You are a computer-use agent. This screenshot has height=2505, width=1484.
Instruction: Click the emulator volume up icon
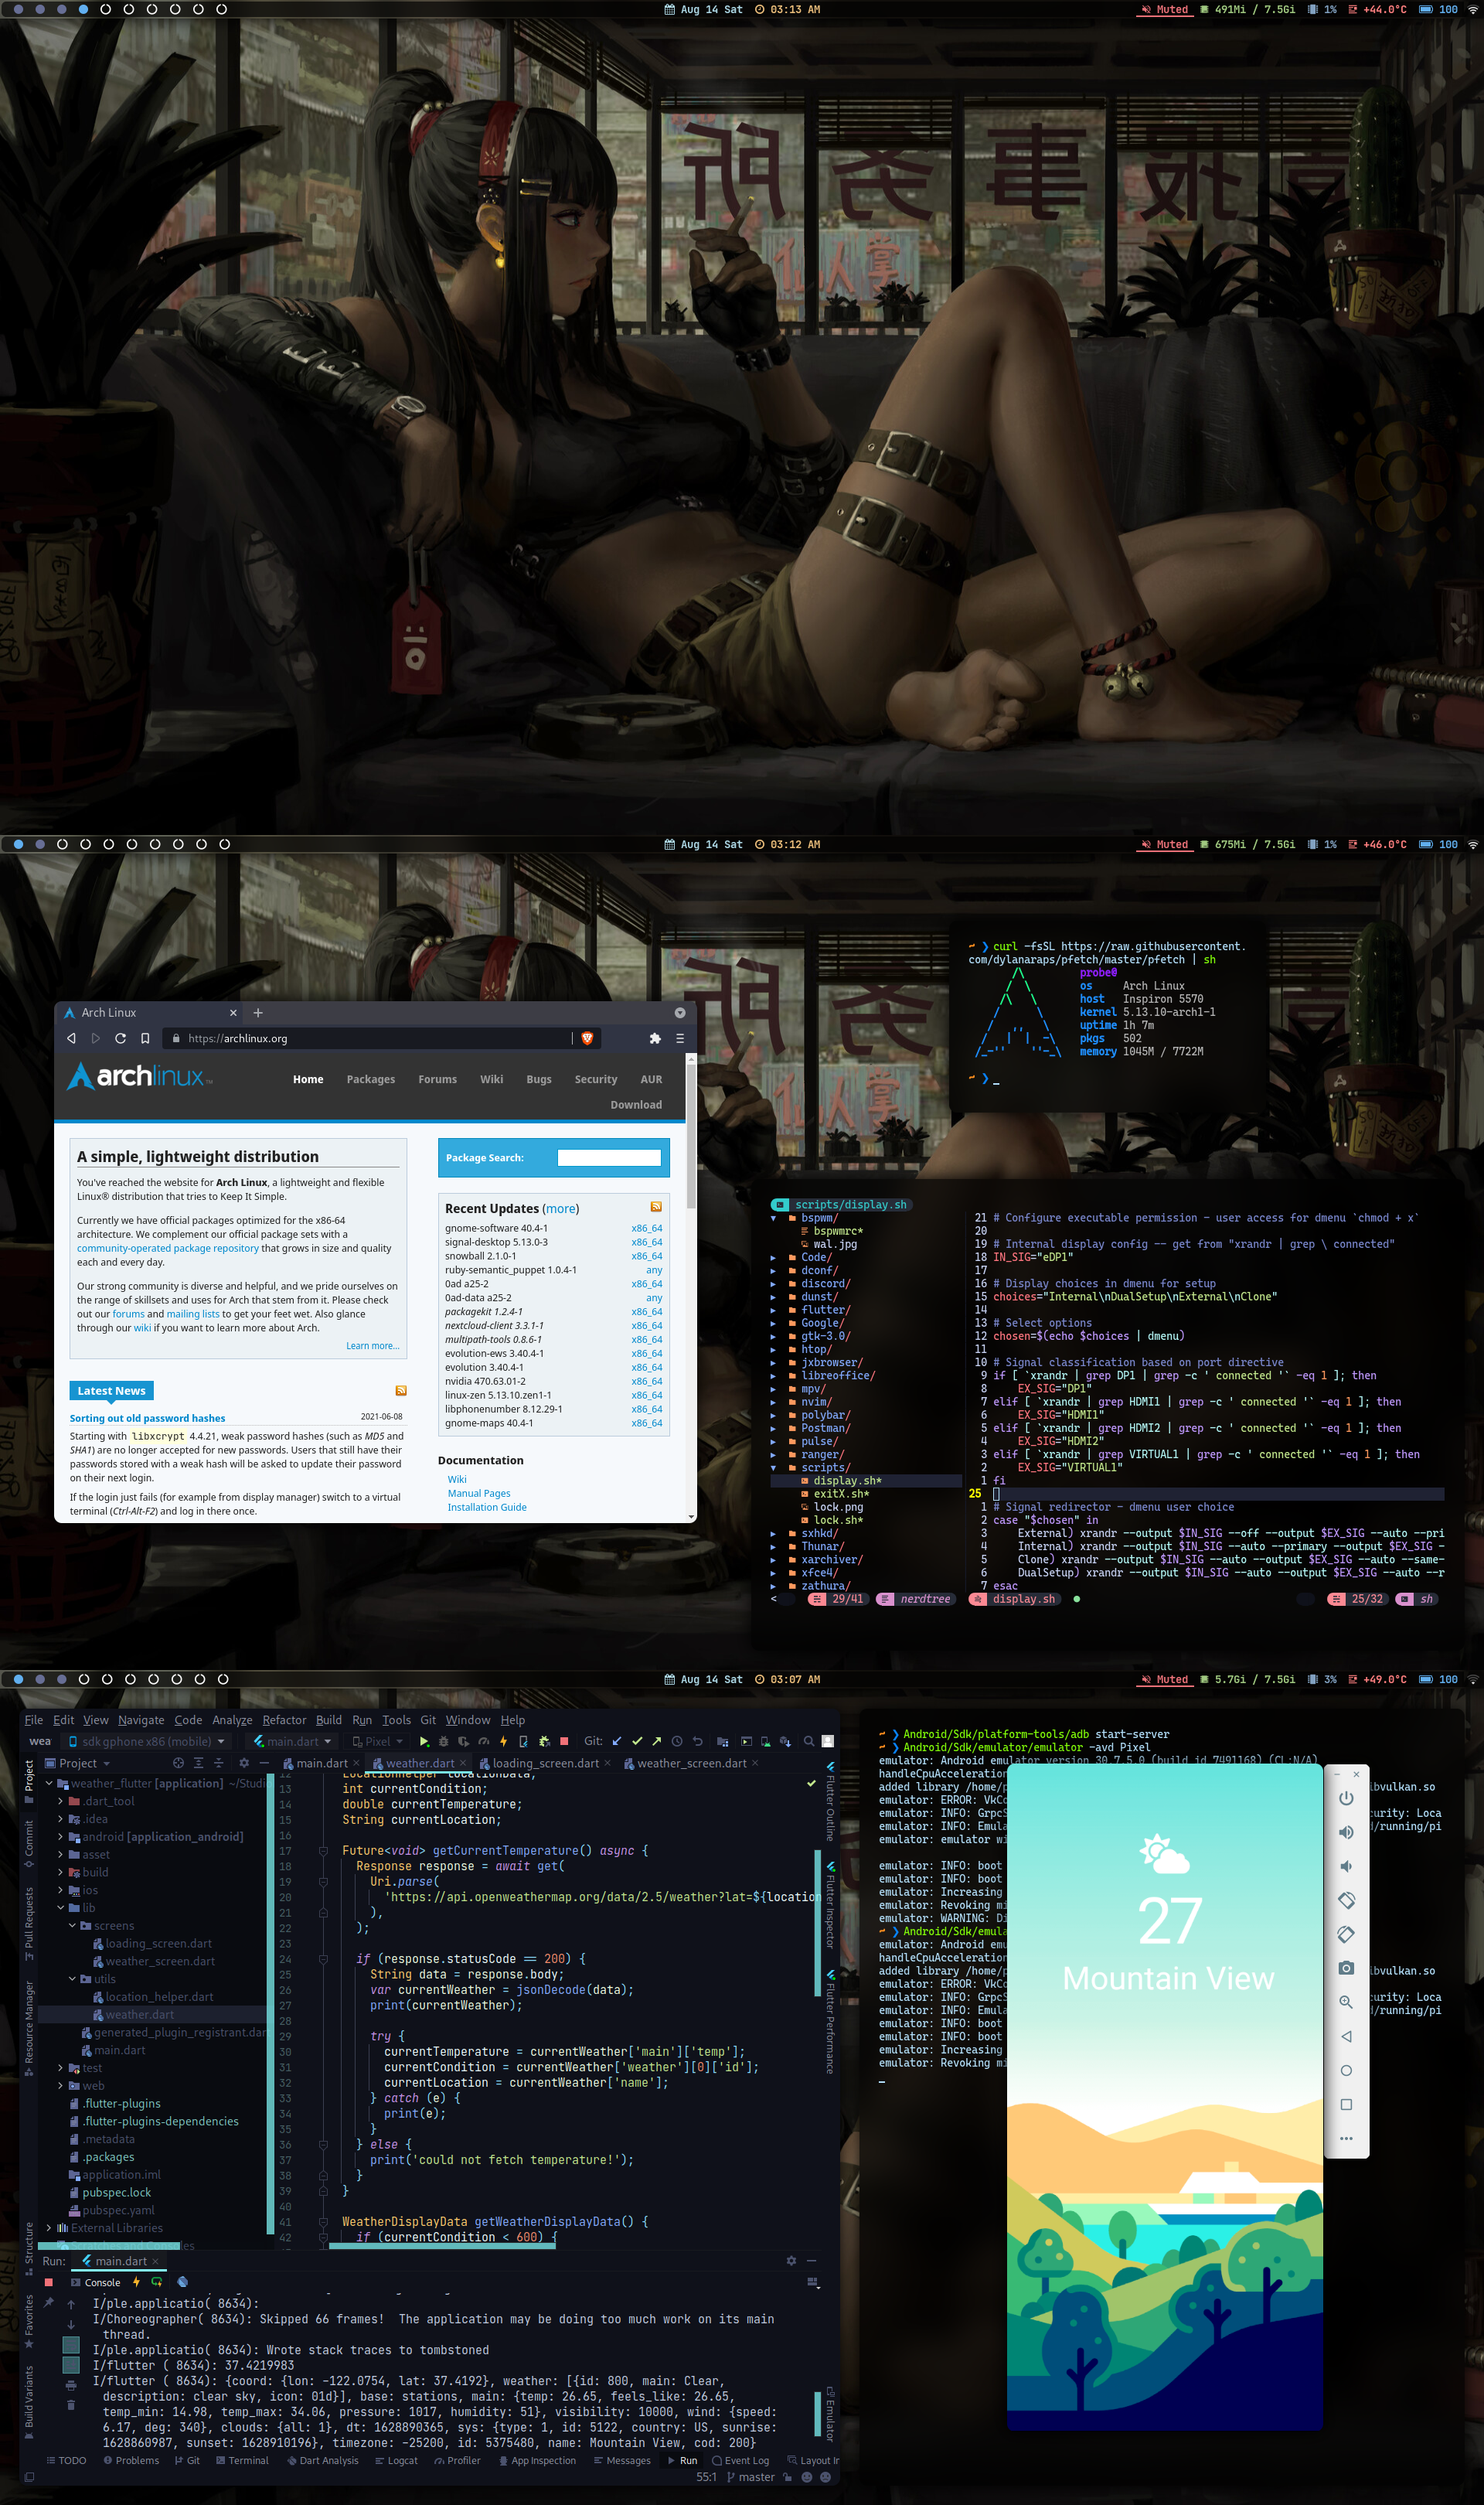pyautogui.click(x=1346, y=1832)
